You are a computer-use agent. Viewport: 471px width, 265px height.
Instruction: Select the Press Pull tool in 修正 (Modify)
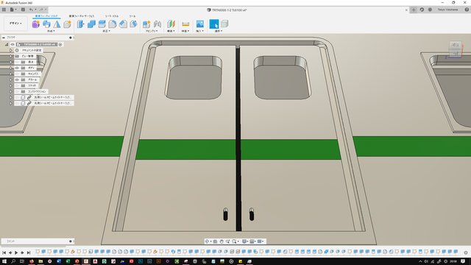coord(80,24)
